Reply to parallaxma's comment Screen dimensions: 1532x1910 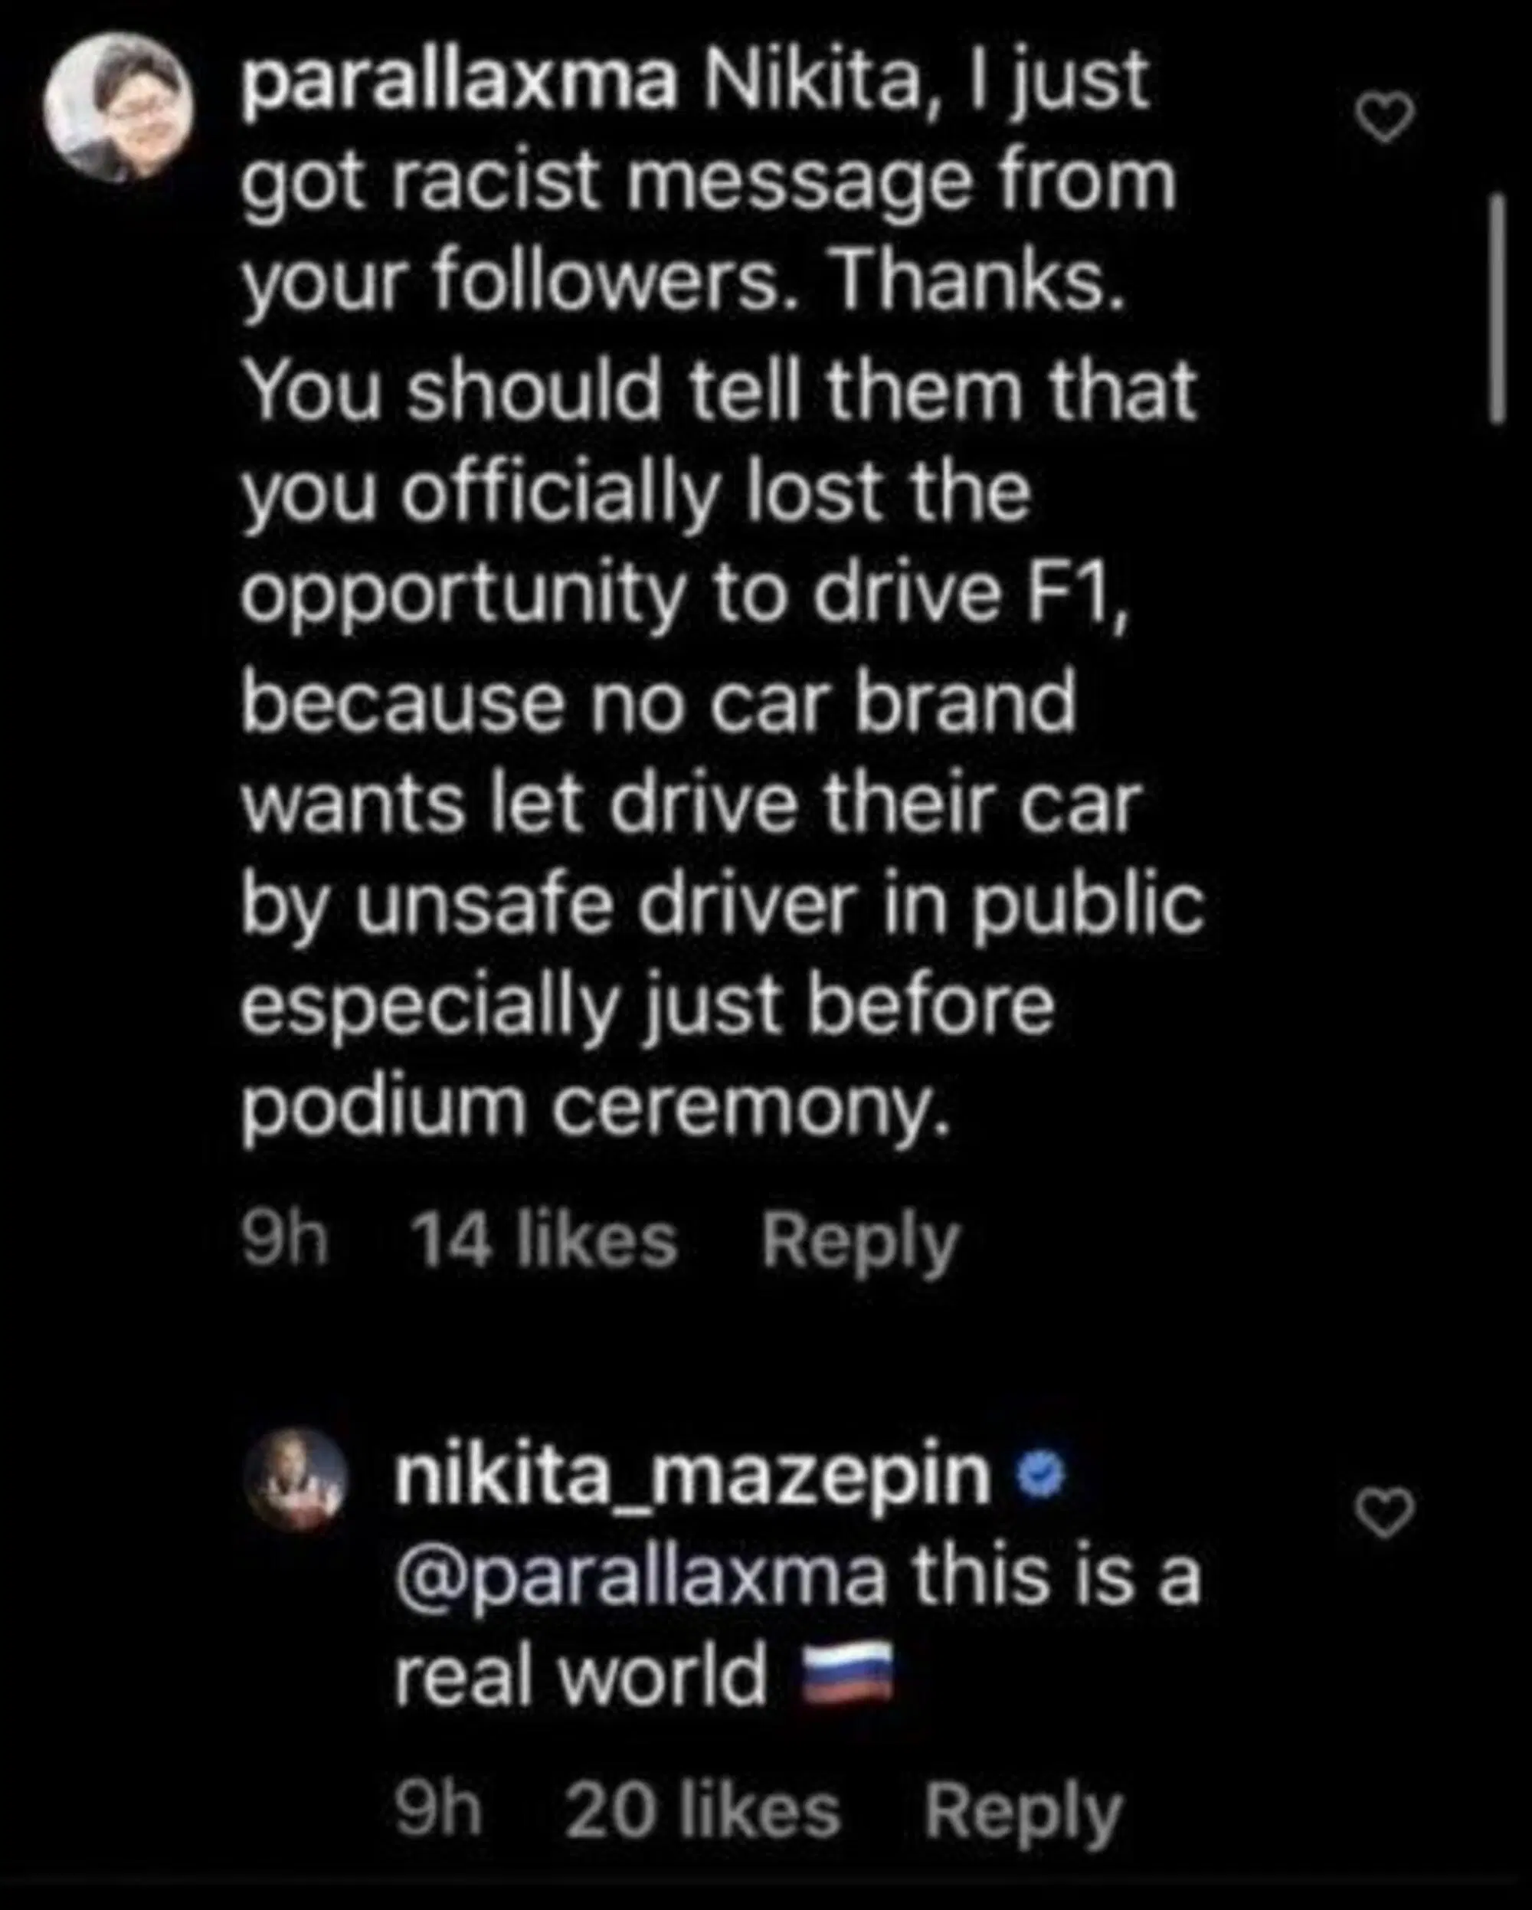(860, 1241)
